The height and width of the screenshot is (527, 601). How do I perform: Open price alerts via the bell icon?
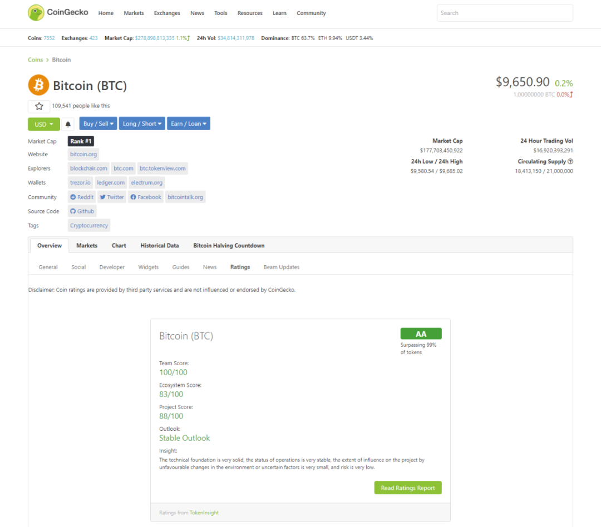point(68,123)
